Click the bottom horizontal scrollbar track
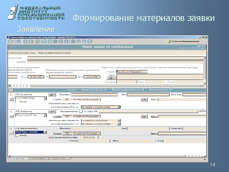Screen dimensions: 229x172 pyautogui.click(x=107, y=156)
